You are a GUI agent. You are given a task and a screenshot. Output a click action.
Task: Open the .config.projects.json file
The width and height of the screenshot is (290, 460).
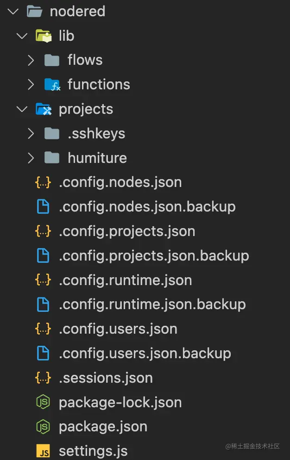coord(126,231)
